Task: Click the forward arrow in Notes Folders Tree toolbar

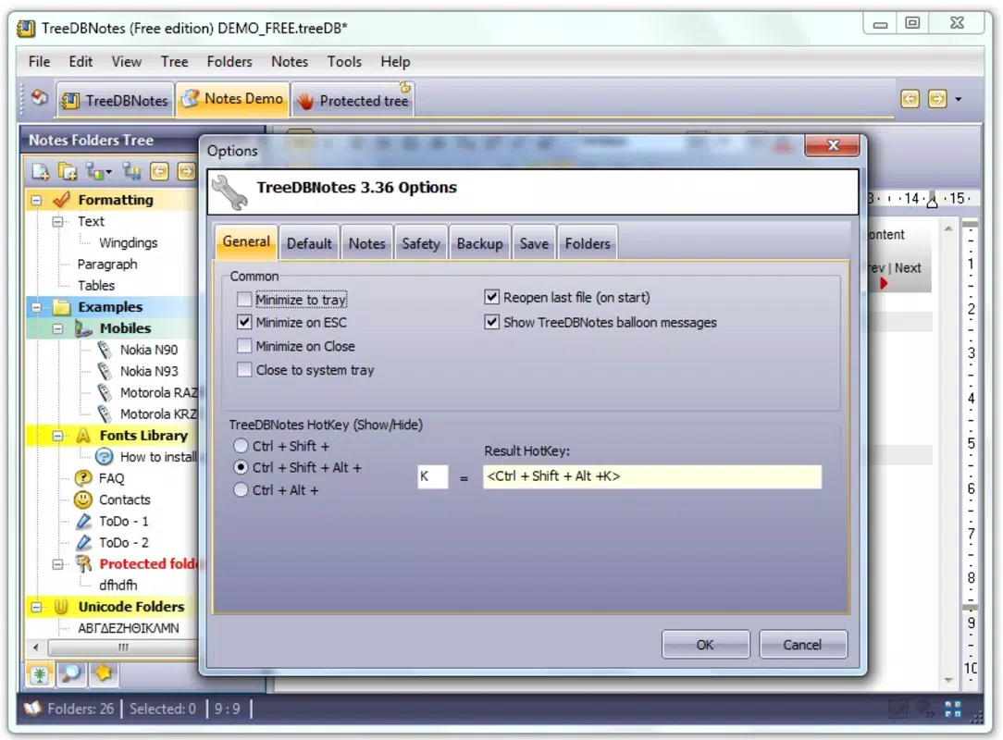Action: tap(186, 171)
